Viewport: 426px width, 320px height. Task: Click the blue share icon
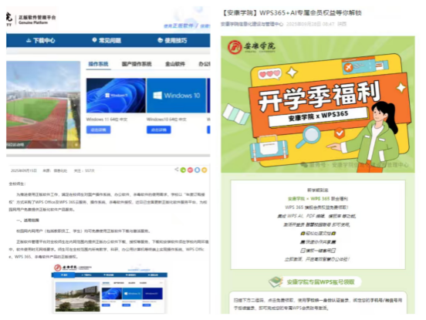198,170
